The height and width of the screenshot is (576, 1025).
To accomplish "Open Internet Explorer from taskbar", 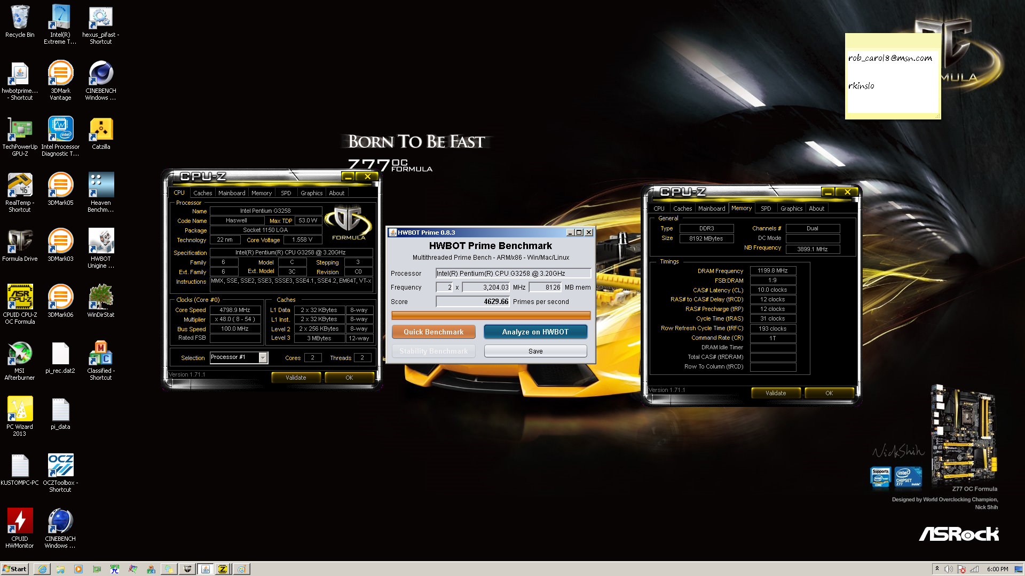I will coord(42,569).
